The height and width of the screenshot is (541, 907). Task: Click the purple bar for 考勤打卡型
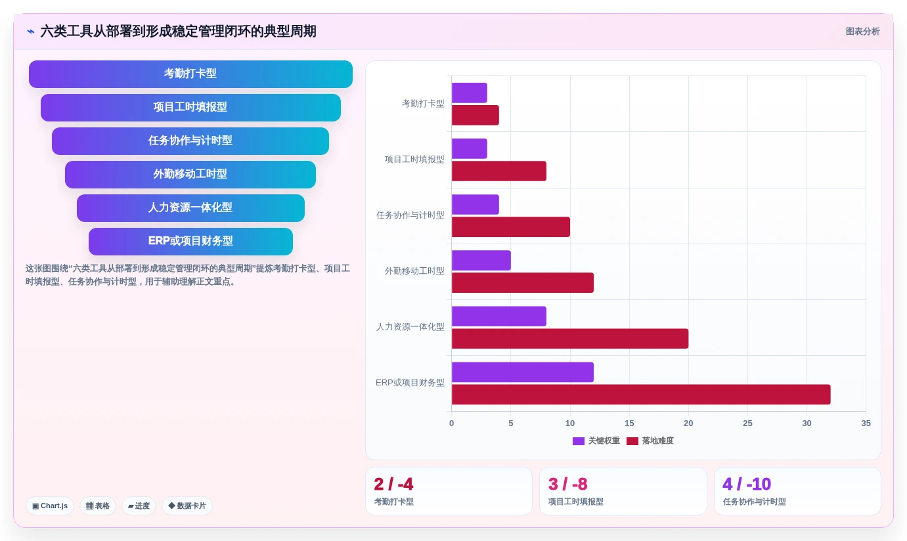(470, 93)
